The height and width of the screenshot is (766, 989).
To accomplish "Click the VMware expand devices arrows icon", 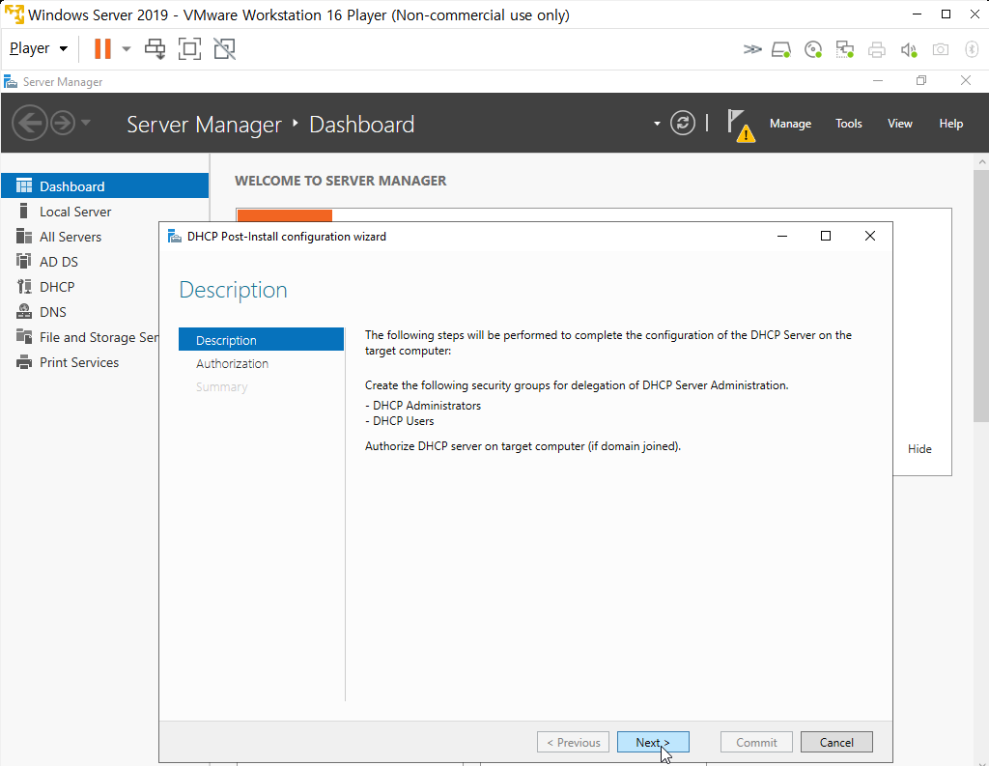I will 751,49.
